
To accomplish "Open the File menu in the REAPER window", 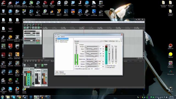I will coord(25,22).
